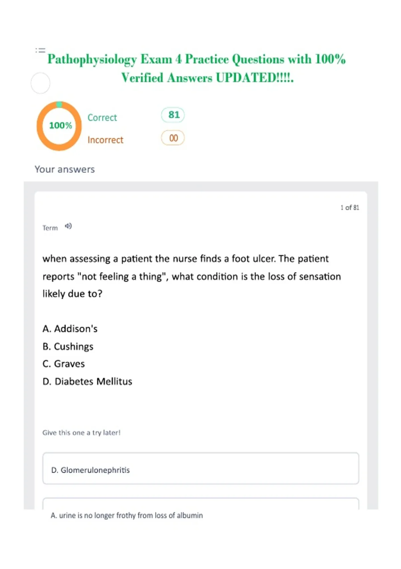
Task: Click the Correct label
Action: pos(102,118)
